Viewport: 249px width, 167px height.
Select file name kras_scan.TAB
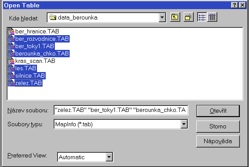click(x=35, y=61)
